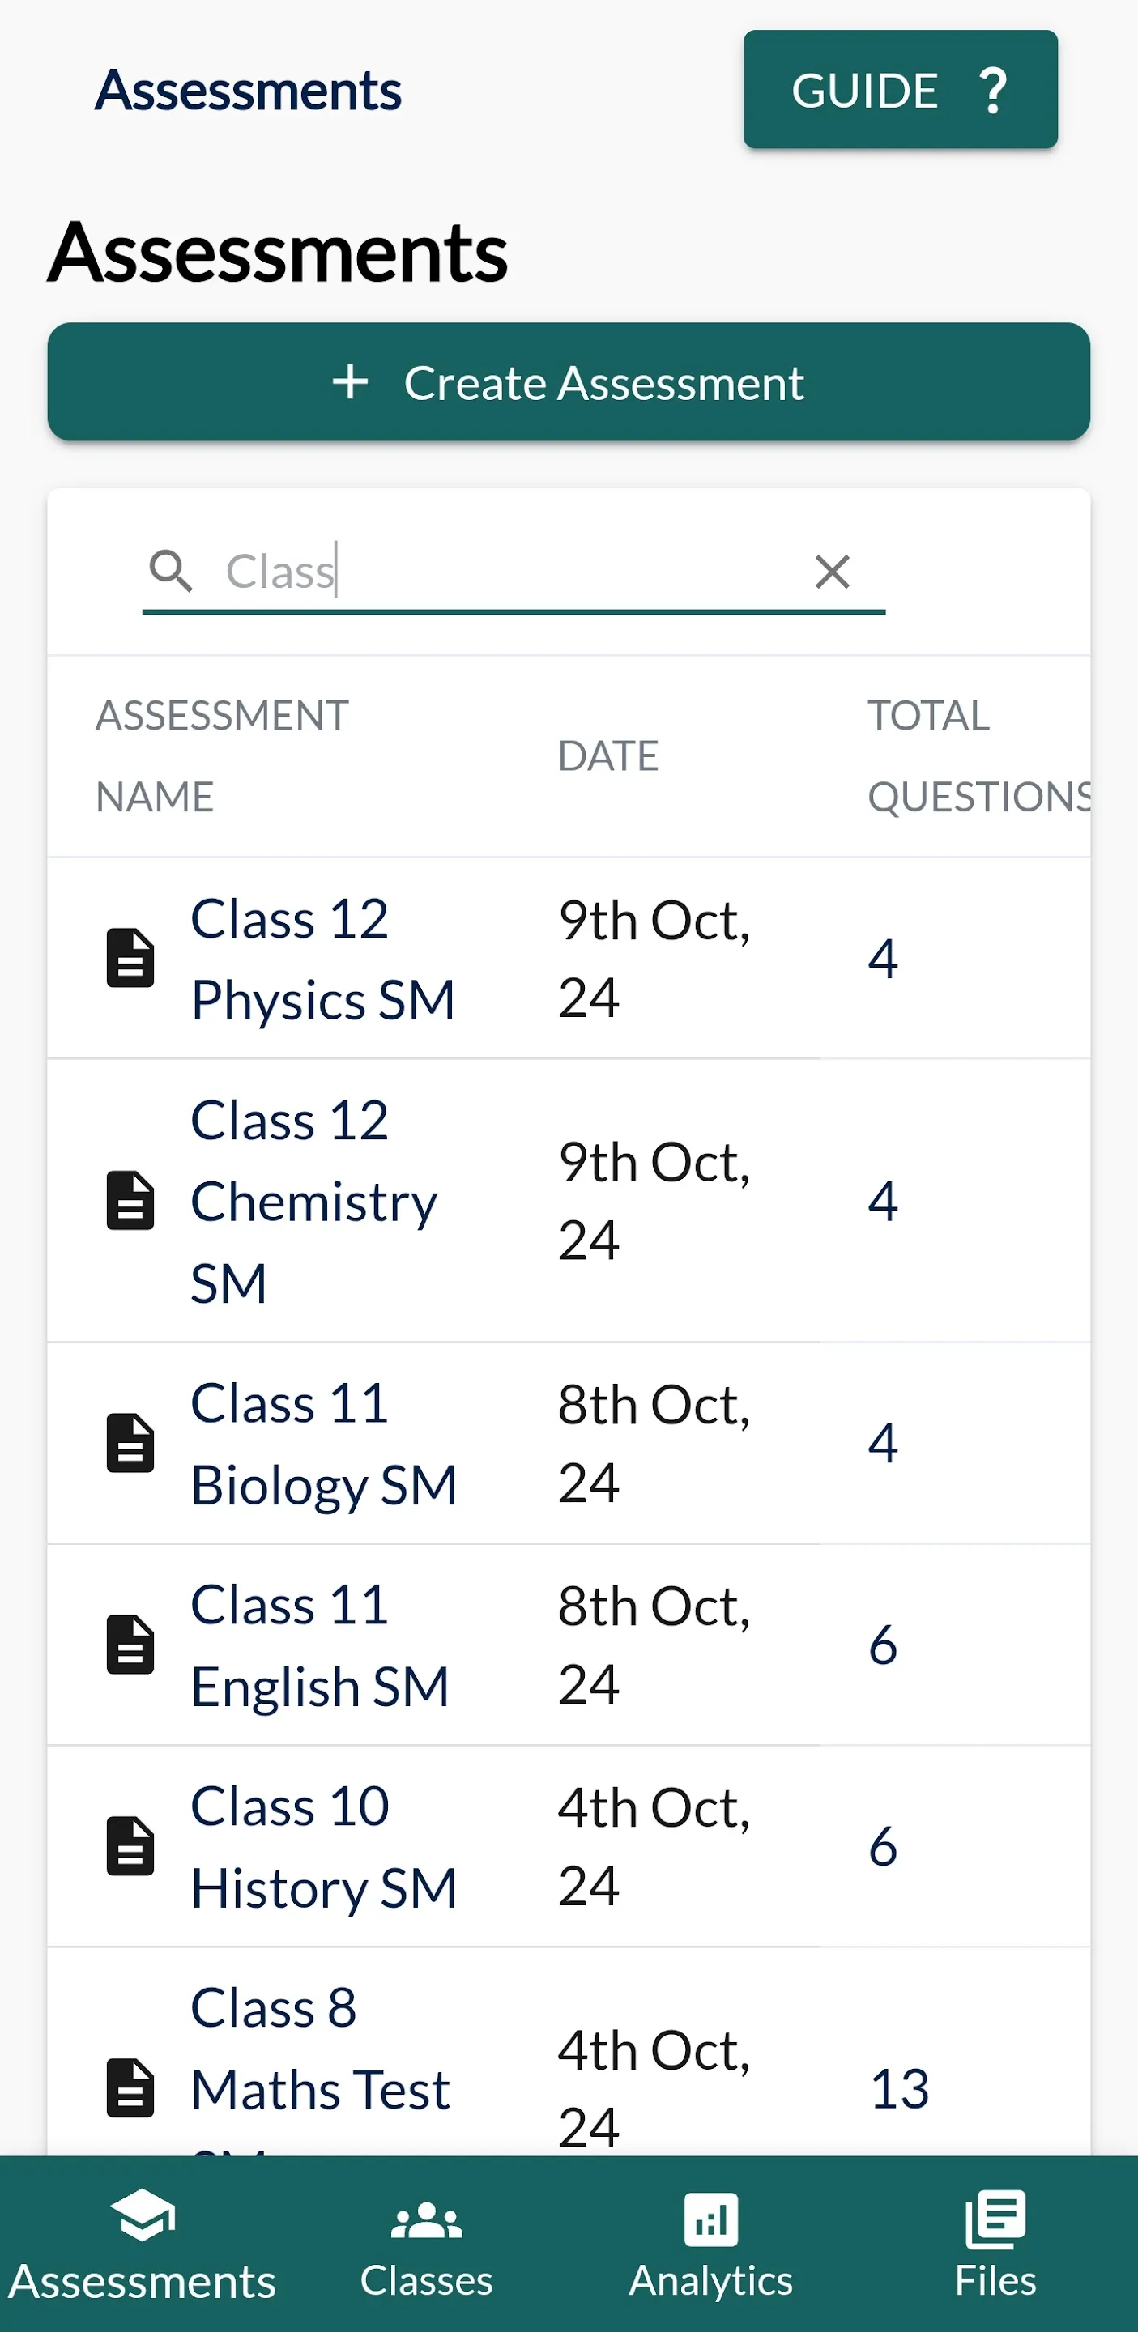Click document icon beside Class 10 History SM

(130, 1847)
